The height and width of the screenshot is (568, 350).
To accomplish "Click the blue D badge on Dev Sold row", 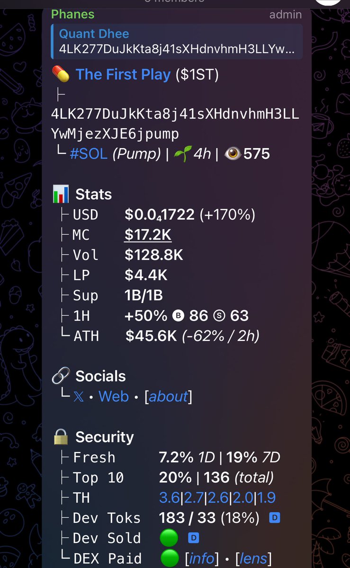I will (193, 538).
